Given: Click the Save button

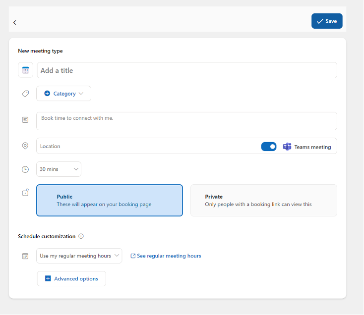Looking at the screenshot, I should [327, 21].
